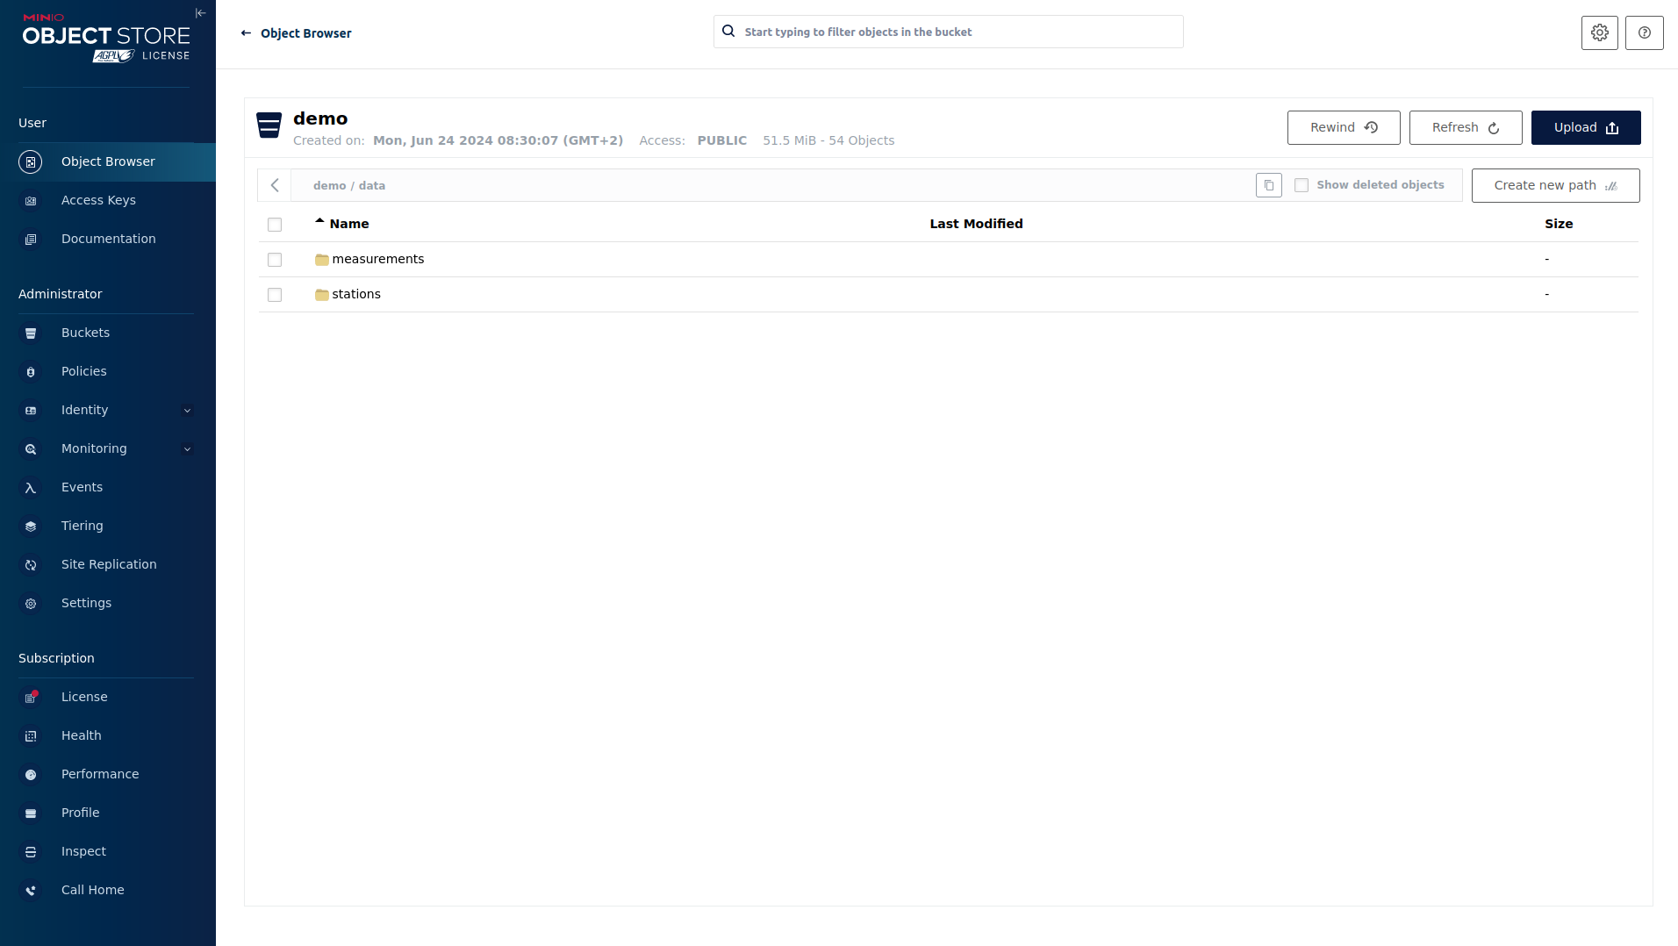Check the box beside measurements folder

[x=275, y=260]
